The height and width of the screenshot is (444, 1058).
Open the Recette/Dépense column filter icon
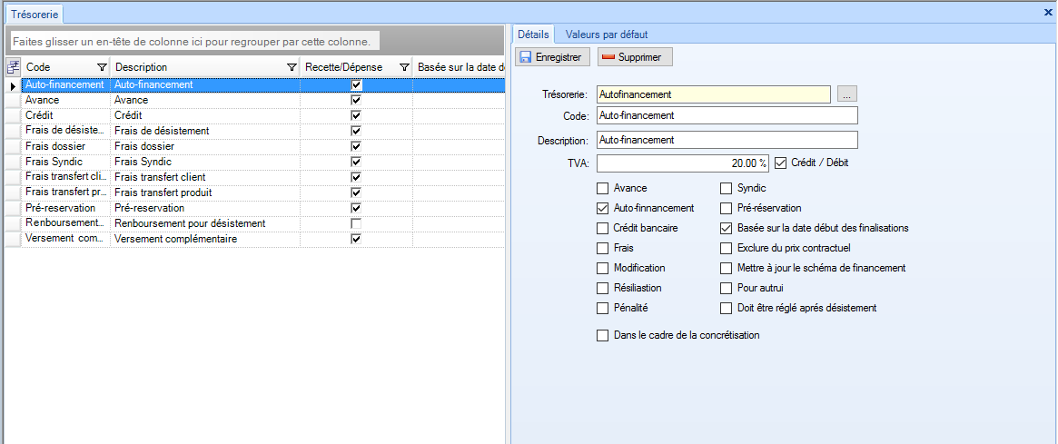(x=404, y=67)
